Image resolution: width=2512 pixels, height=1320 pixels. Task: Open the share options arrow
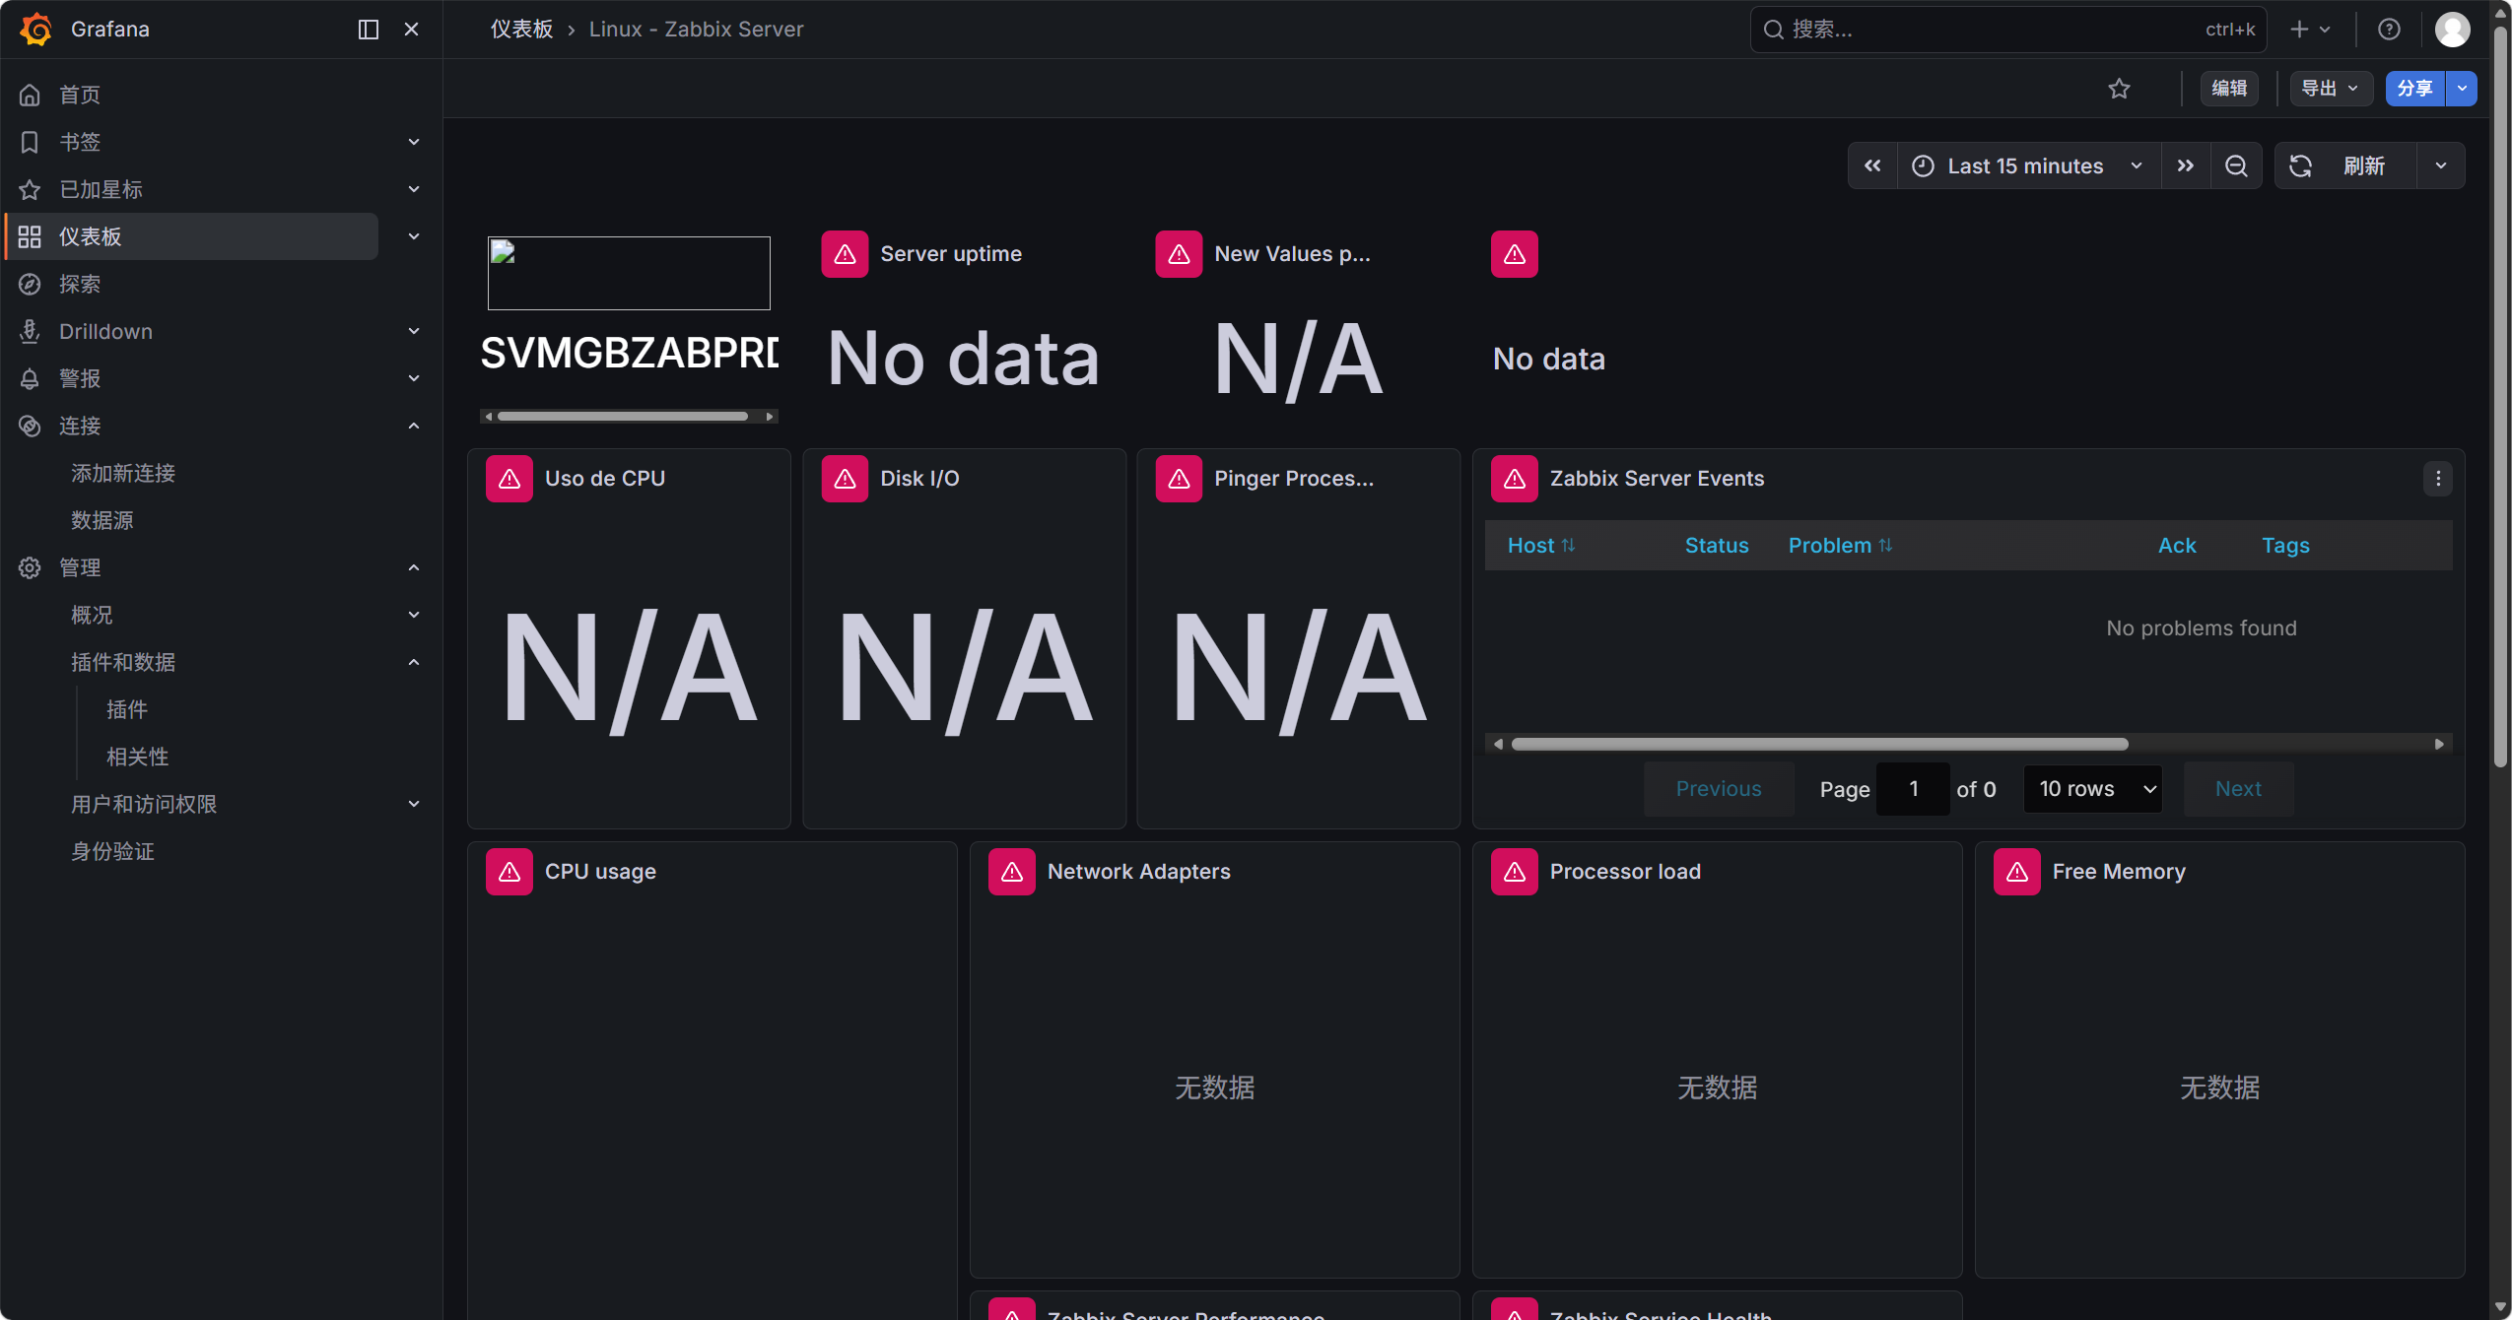(x=2462, y=89)
